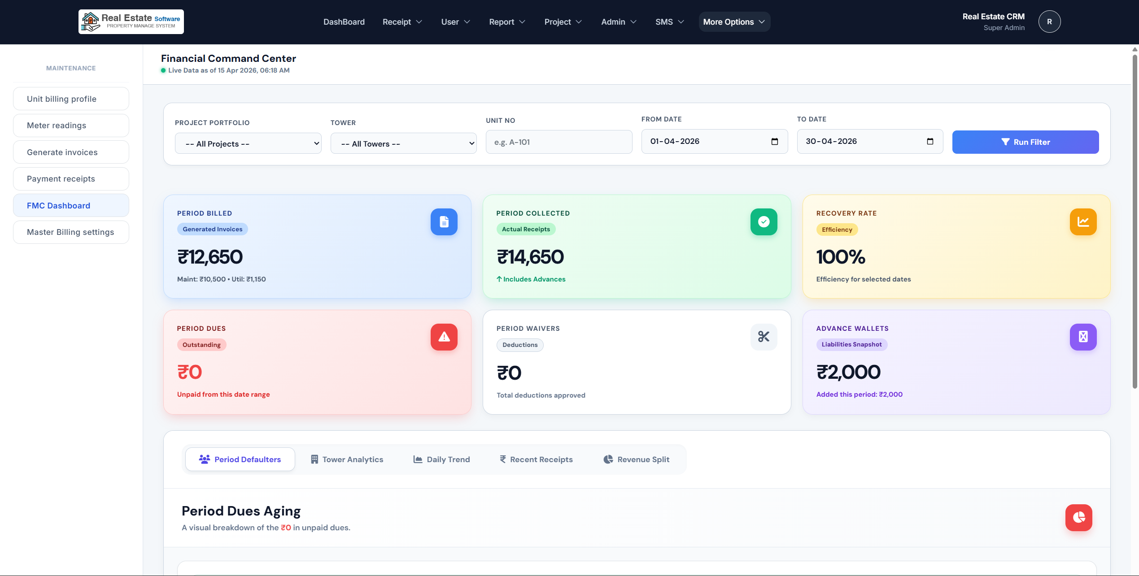Screen dimensions: 1139x576
Task: Select Generate invoices in the sidebar
Action: click(x=70, y=152)
